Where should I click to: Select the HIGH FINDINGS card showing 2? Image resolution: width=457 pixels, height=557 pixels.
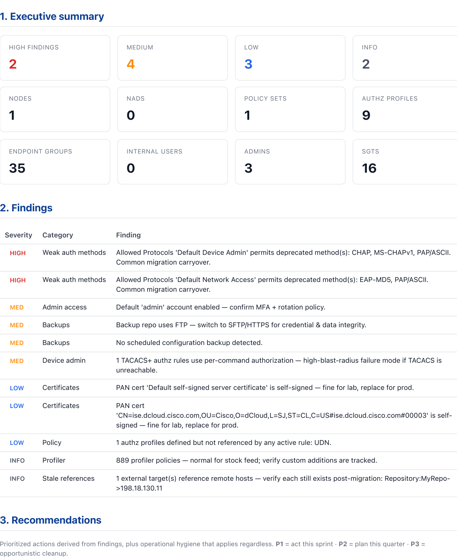click(x=55, y=58)
